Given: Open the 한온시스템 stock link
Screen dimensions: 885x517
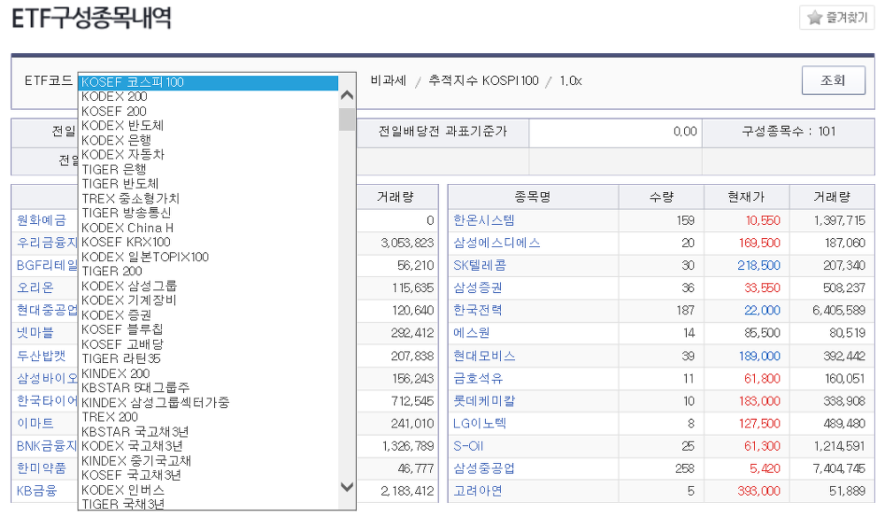Looking at the screenshot, I should 484,220.
